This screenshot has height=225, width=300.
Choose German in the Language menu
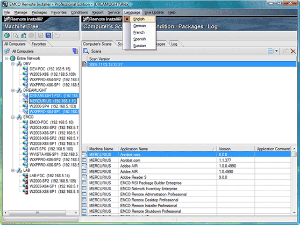139,26
